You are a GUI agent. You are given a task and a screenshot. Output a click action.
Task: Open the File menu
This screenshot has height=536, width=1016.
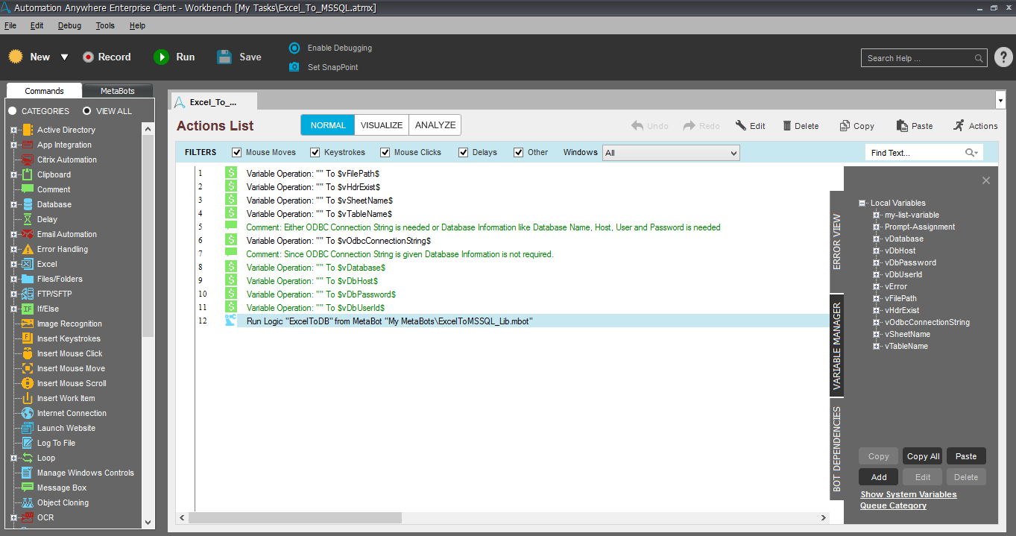point(10,25)
